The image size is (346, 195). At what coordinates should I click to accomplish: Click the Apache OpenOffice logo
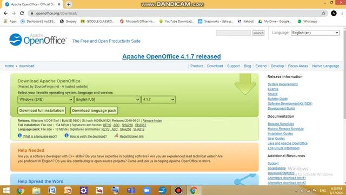click(x=38, y=40)
